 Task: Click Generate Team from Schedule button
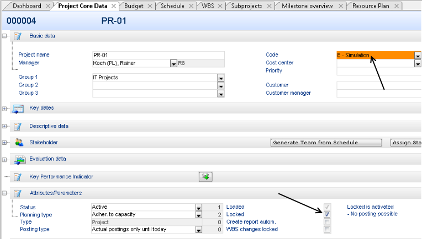tap(326, 143)
